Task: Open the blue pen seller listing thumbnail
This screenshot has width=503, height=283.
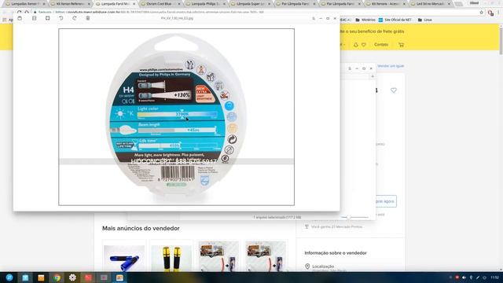Action: pos(124,259)
